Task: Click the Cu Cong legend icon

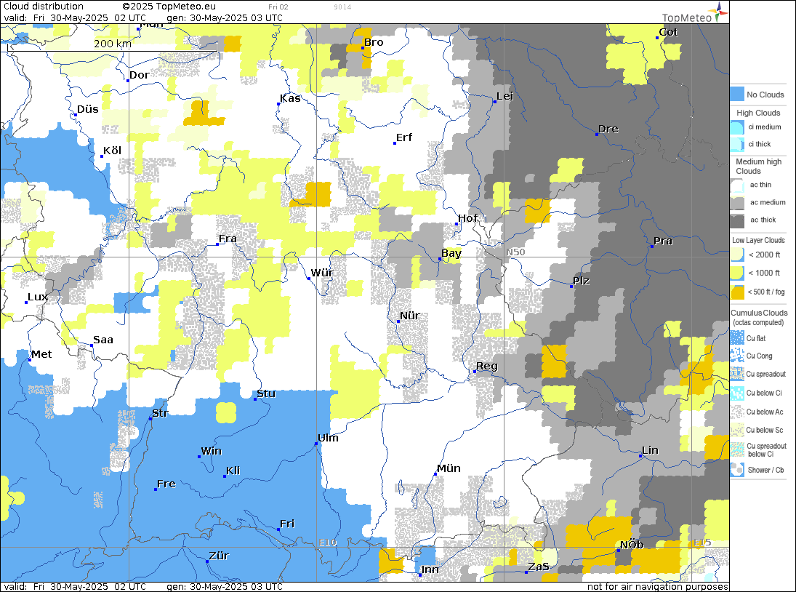Action: tap(737, 356)
